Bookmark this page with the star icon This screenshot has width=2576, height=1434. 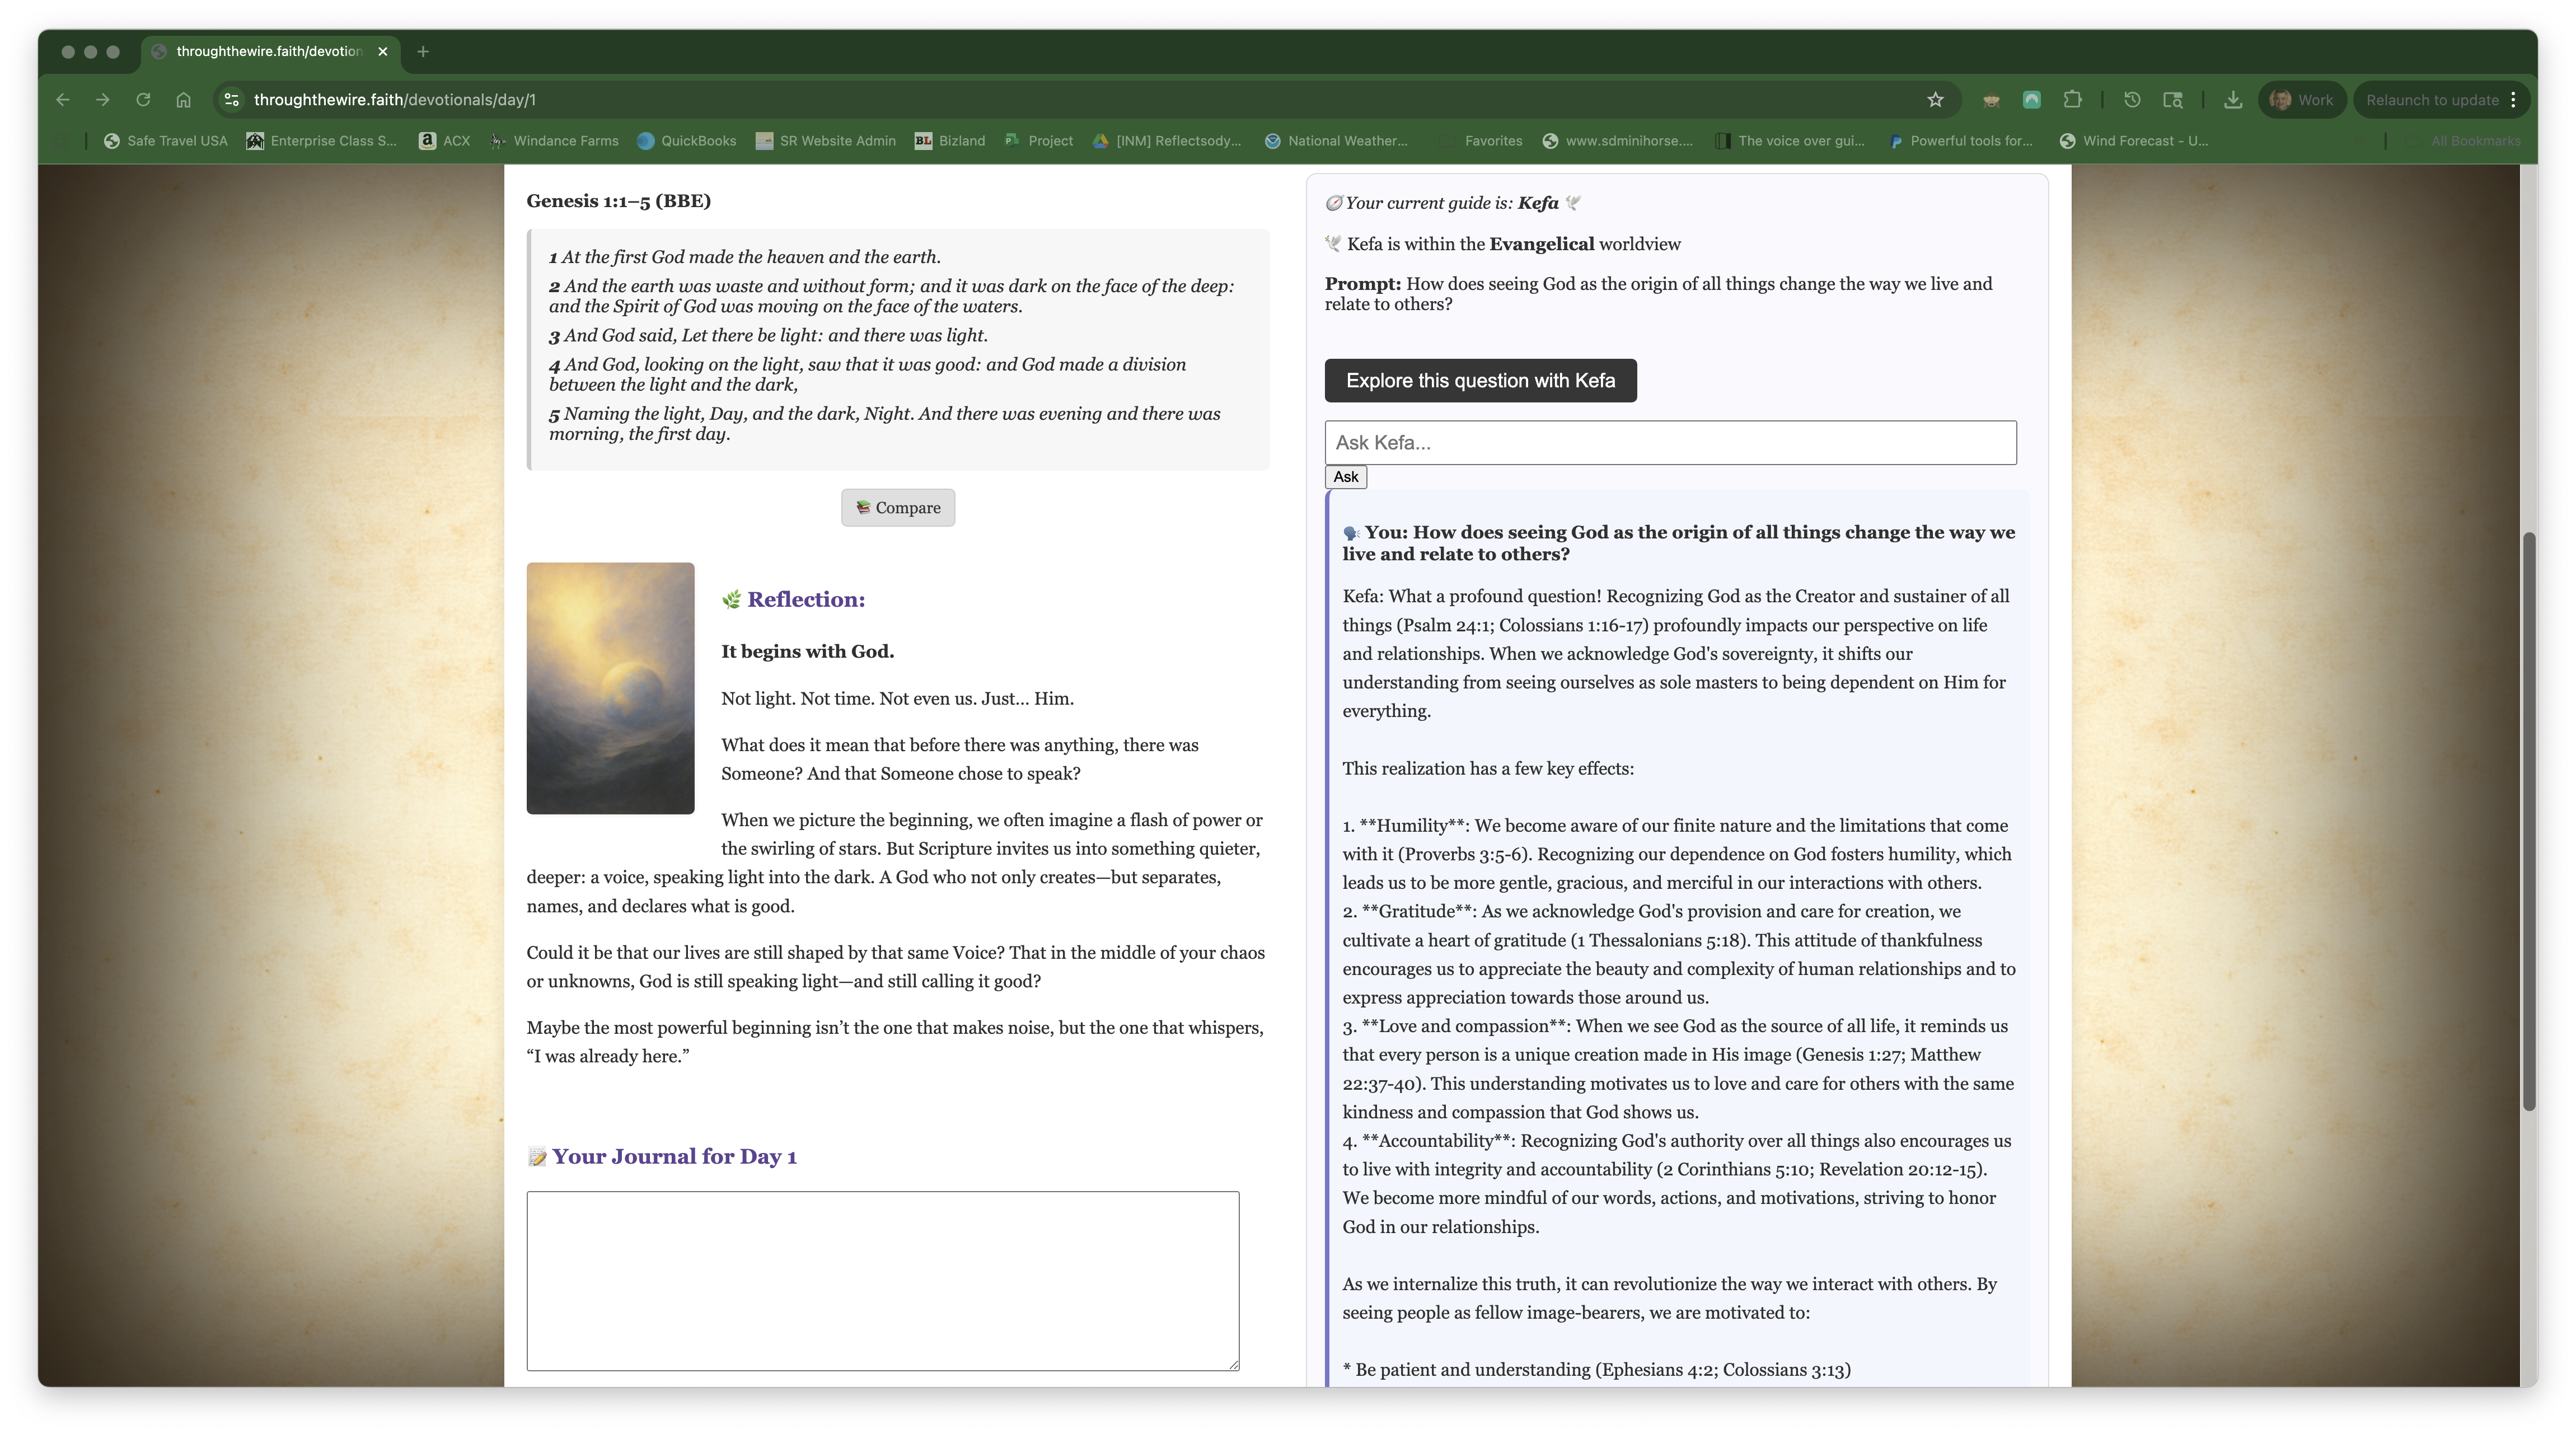coord(1935,100)
